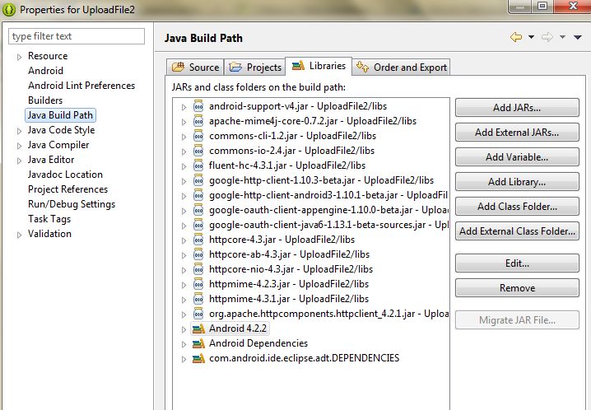The height and width of the screenshot is (410, 591).
Task: Click jar icon for google-http-client-android3-1.10.1-beta.jar
Action: (x=198, y=195)
